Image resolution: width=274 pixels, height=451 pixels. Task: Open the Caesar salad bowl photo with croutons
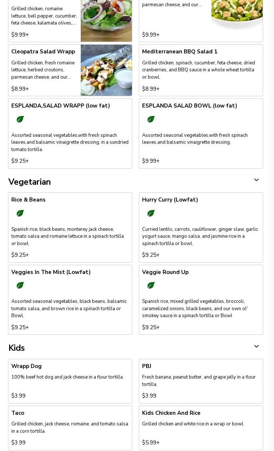click(x=237, y=15)
